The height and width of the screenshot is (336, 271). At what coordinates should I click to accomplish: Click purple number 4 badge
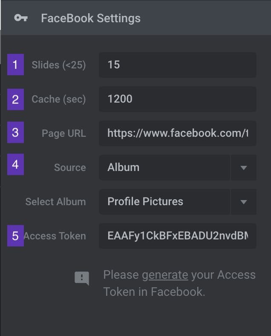click(x=16, y=164)
